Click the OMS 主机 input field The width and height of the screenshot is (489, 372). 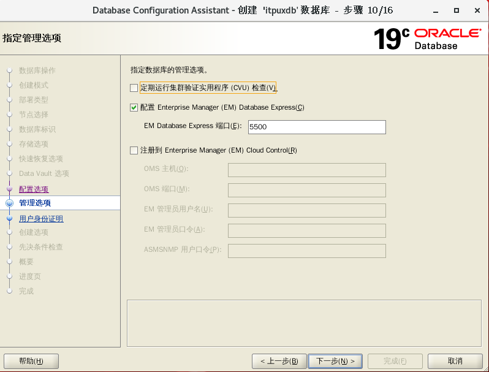coord(307,170)
